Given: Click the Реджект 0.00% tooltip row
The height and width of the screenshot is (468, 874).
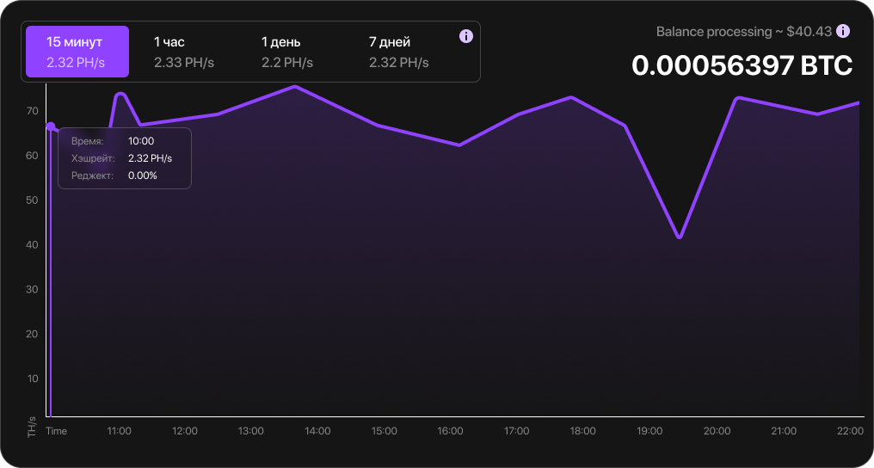Looking at the screenshot, I should (124, 175).
